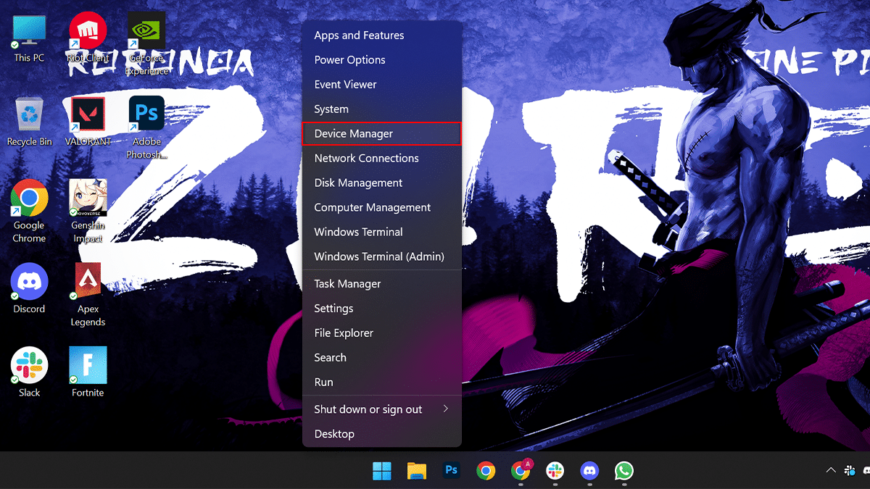Select the VALORANT desktop shortcut
This screenshot has width=870, height=489.
tap(88, 120)
